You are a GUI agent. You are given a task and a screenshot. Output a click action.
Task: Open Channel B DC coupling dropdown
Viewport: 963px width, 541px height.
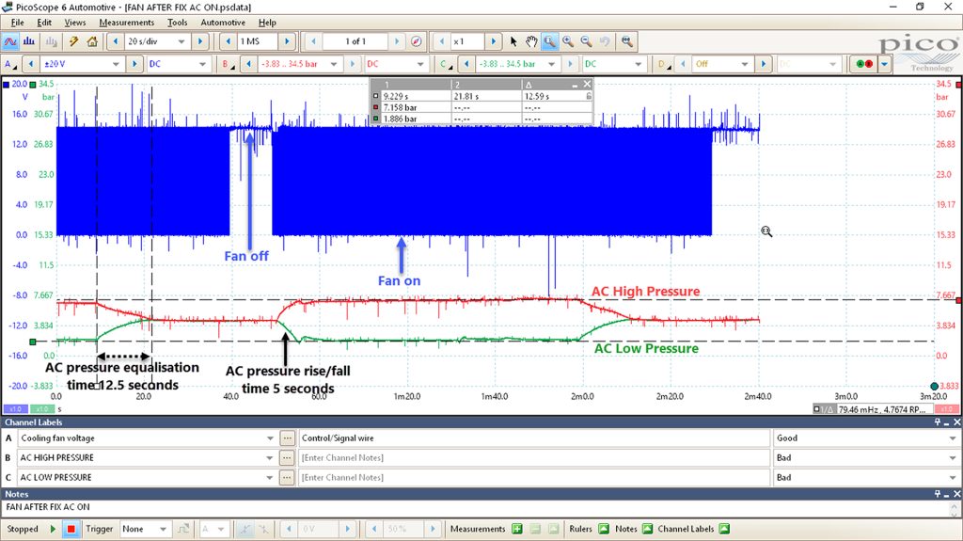point(420,64)
